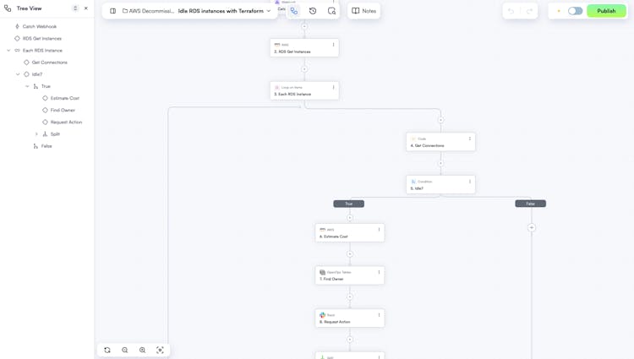Open options menu on Estimate Cost step
634x359 pixels.
click(379, 230)
